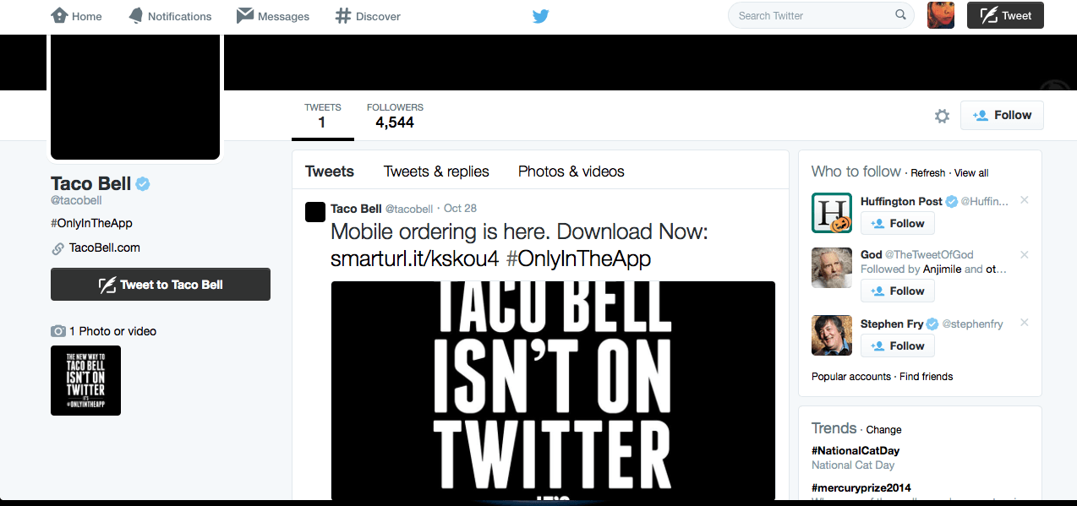
Task: Open the Messages envelope icon
Action: click(272, 15)
